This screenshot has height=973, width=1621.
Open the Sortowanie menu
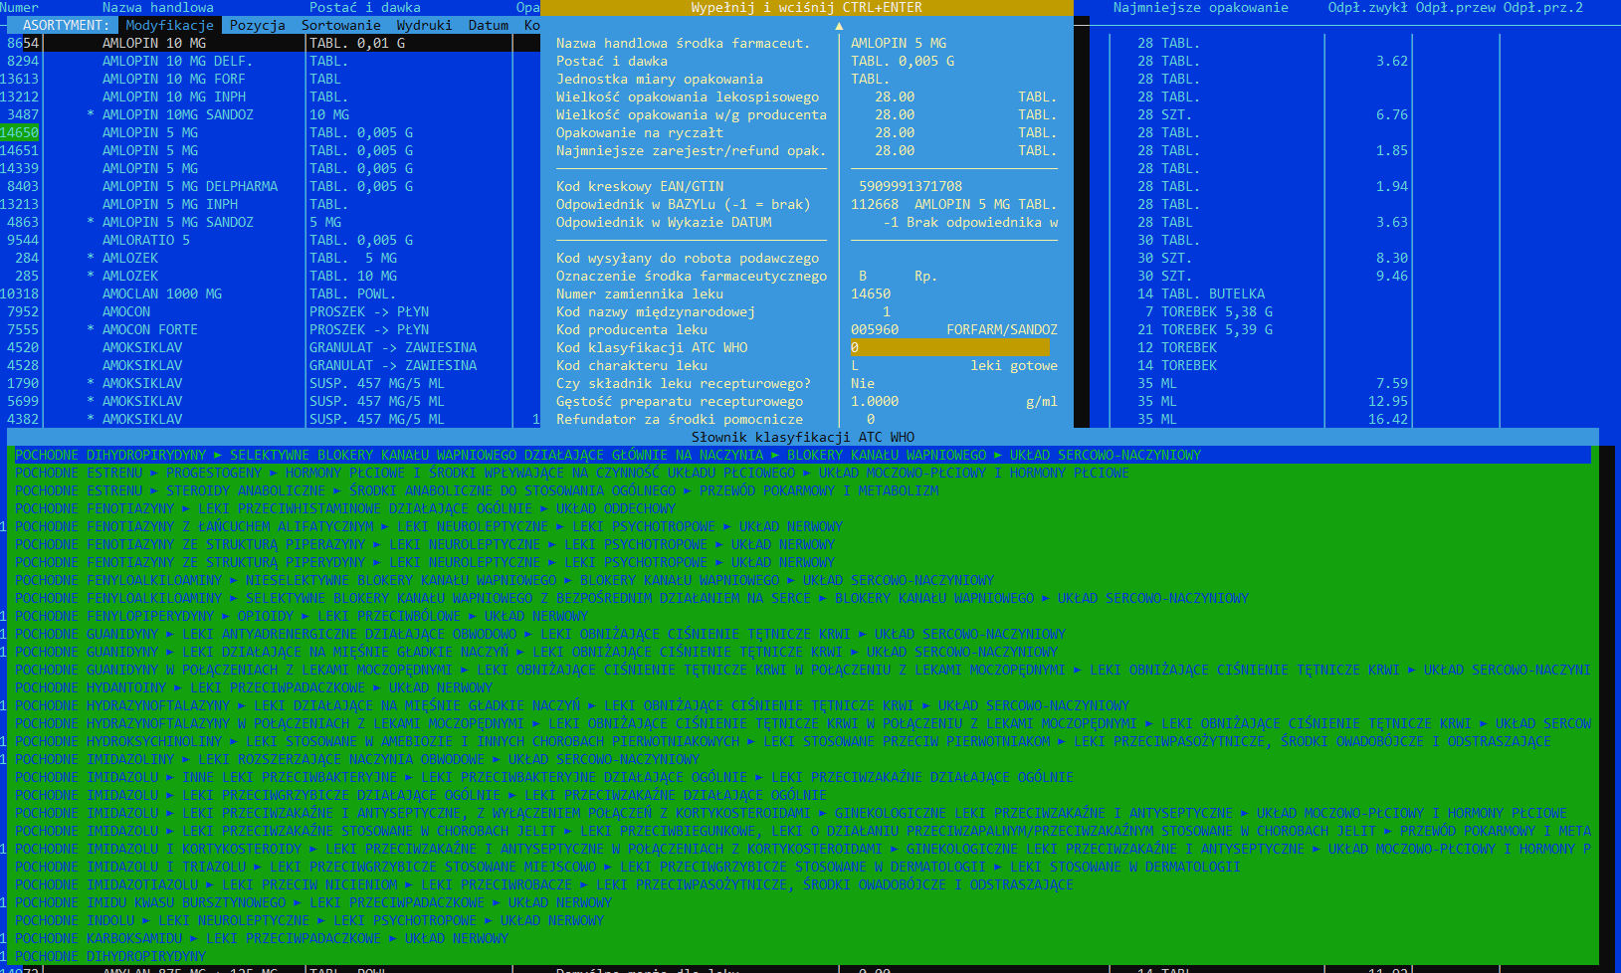point(340,25)
